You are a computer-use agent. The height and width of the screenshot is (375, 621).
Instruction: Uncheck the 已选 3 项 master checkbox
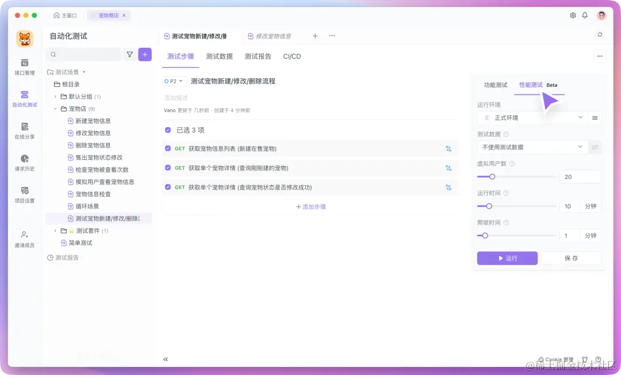tap(168, 131)
